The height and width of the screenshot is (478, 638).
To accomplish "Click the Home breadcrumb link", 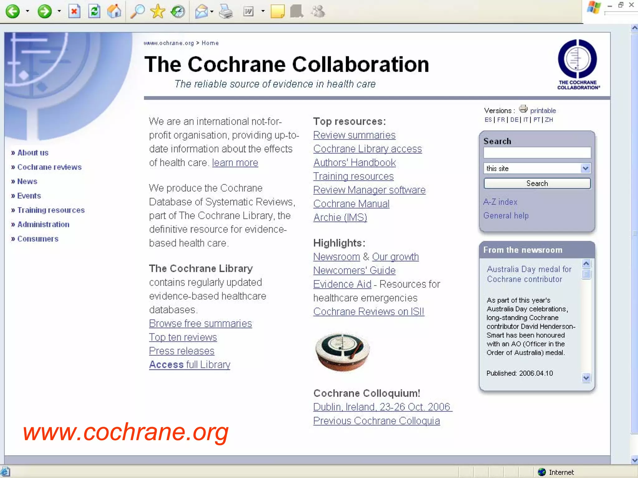I will pyautogui.click(x=210, y=43).
